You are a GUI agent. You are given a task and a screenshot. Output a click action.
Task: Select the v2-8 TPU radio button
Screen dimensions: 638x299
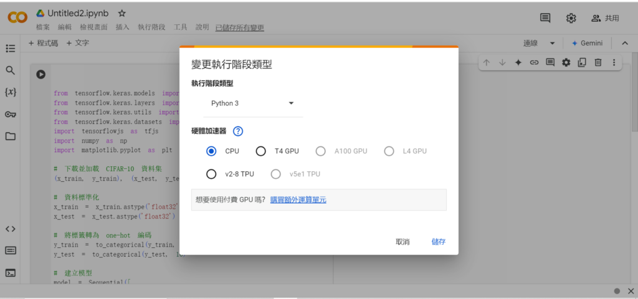pyautogui.click(x=212, y=174)
